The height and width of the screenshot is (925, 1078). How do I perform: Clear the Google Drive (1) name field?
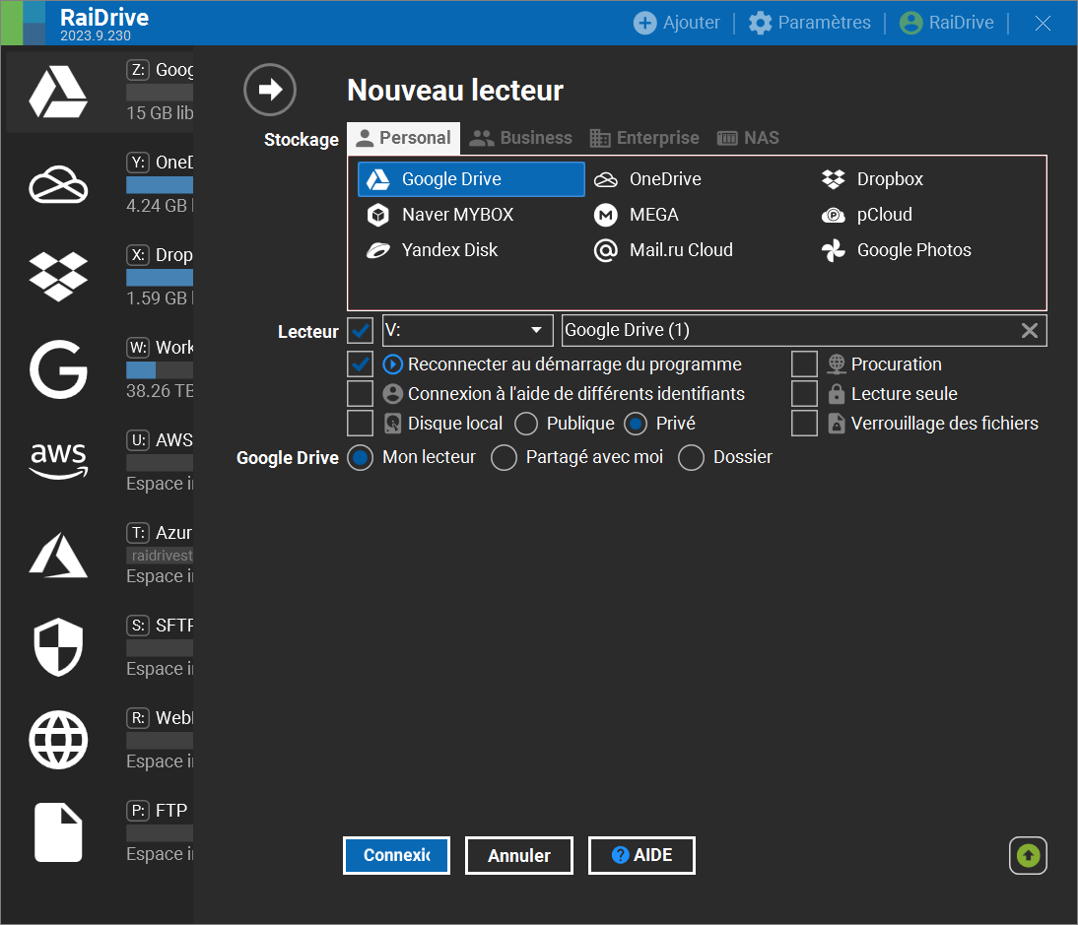point(1029,330)
